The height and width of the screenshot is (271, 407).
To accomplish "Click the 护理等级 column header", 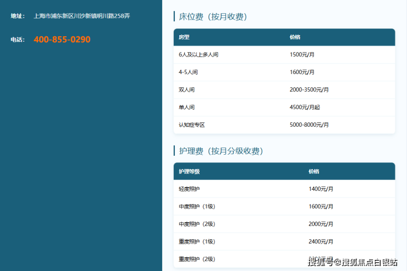I will [189, 172].
